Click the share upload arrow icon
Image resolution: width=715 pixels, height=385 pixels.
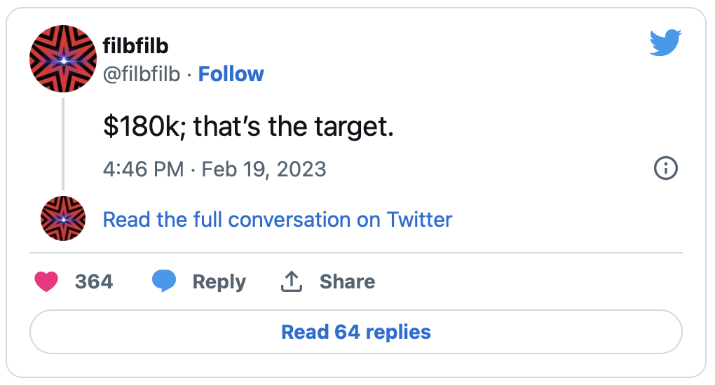click(x=291, y=281)
